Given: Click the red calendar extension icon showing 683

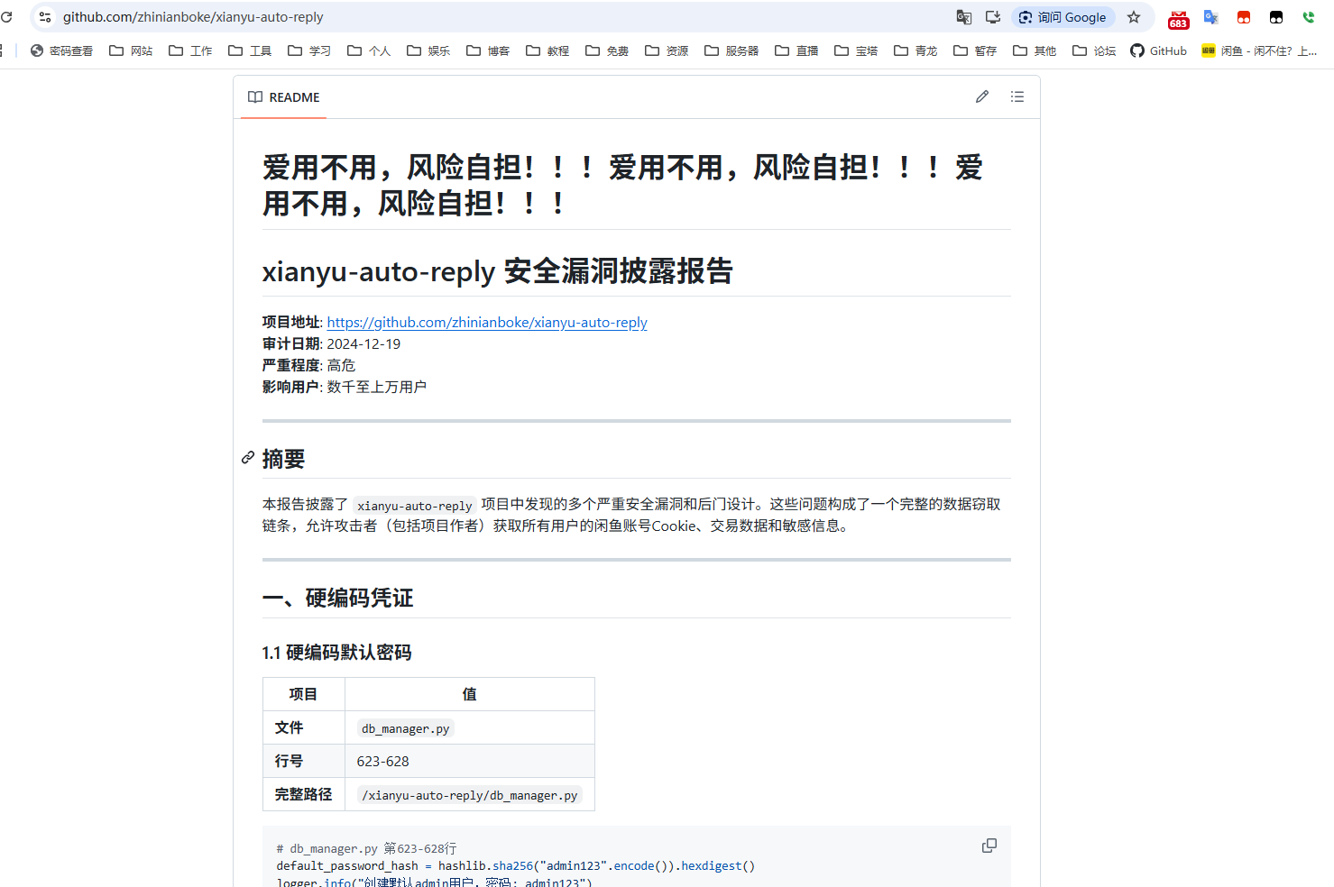Looking at the screenshot, I should pos(1178,19).
